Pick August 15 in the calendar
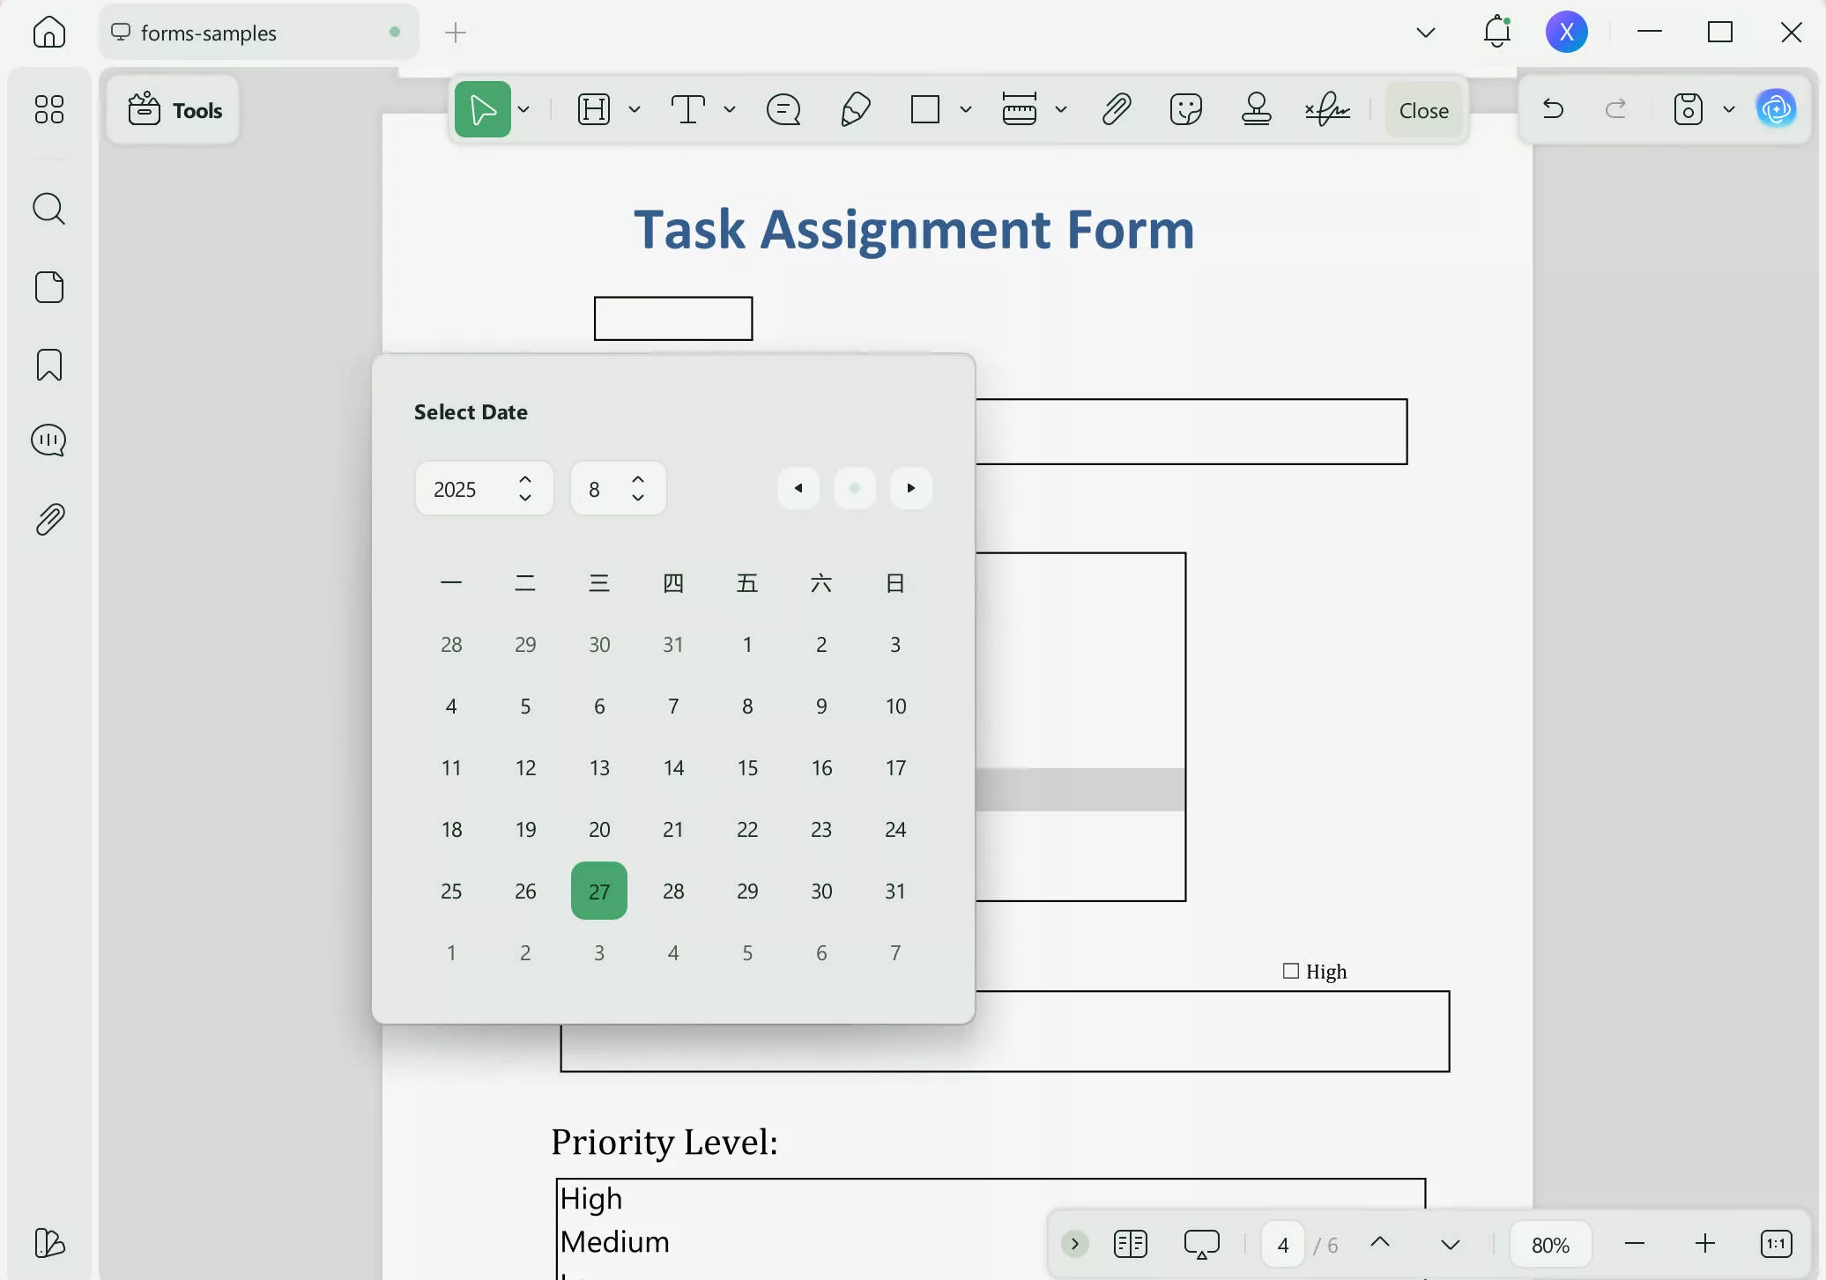1826x1280 pixels. coord(747,768)
